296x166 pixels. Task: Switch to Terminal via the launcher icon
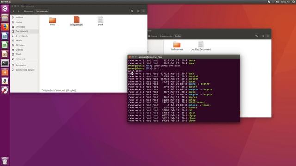click(5, 63)
